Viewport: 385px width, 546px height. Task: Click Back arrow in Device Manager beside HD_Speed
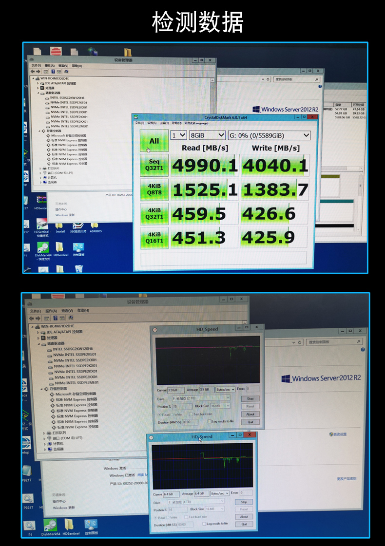tap(32, 318)
